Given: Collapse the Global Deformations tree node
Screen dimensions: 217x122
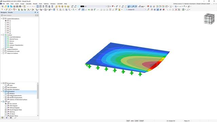Looking at the screenshot, I should tap(1, 19).
